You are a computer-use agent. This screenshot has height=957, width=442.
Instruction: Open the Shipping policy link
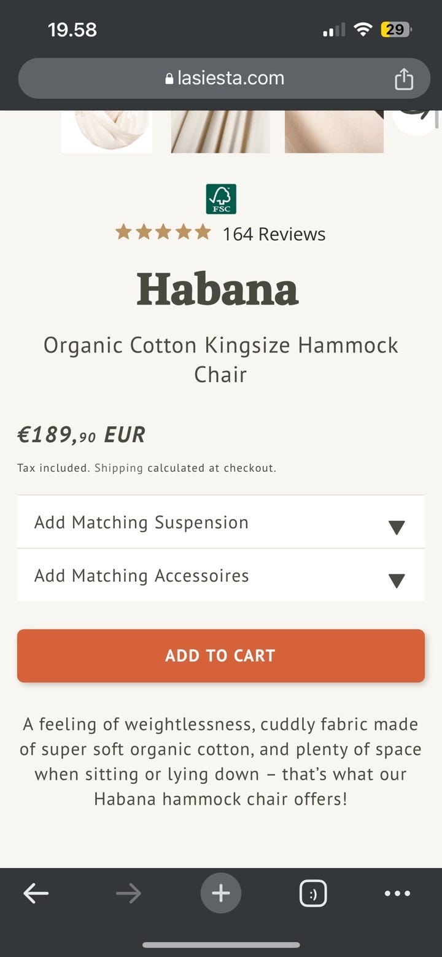click(x=118, y=468)
